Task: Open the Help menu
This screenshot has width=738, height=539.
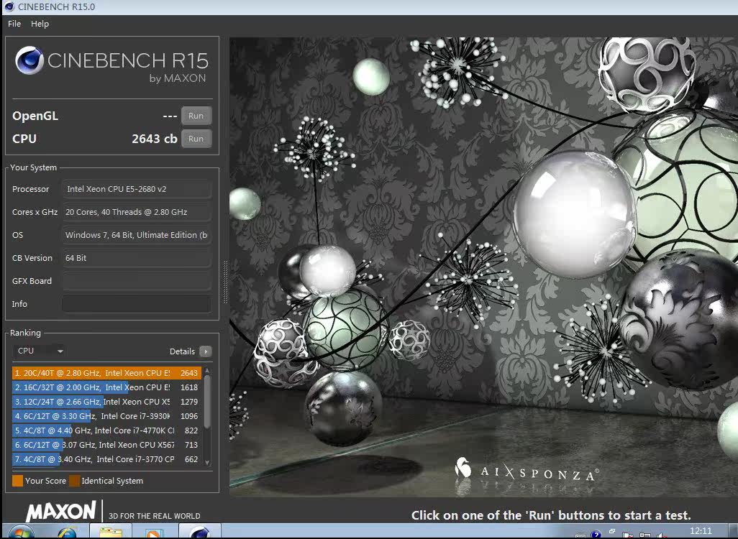Action: (40, 24)
